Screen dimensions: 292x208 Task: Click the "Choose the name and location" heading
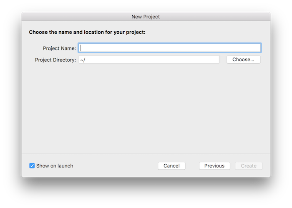(x=87, y=32)
